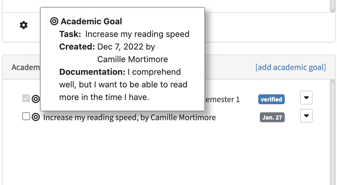Viewport: 337px width, 185px height.
Task: Click the Created: Dec 7, 2022 line in tooltip
Action: tap(107, 47)
